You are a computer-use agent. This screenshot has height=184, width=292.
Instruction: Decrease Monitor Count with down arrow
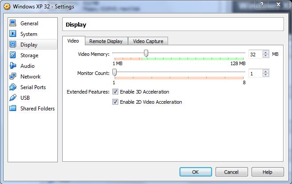(x=266, y=75)
